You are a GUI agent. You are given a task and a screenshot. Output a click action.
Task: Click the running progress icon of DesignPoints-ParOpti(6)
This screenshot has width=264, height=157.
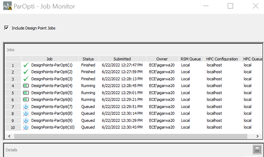click(x=26, y=99)
